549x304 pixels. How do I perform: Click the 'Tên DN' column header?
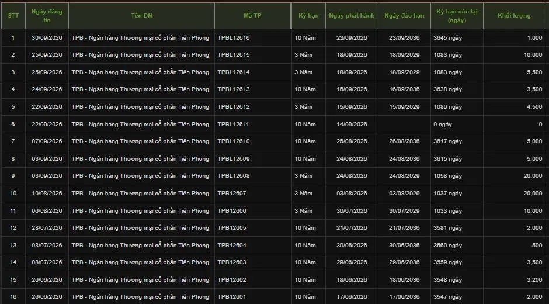pos(141,16)
